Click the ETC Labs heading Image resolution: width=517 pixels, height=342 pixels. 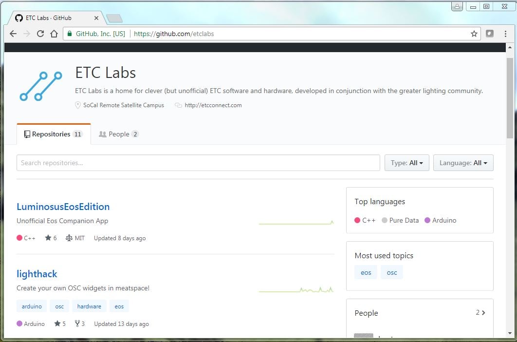point(106,73)
